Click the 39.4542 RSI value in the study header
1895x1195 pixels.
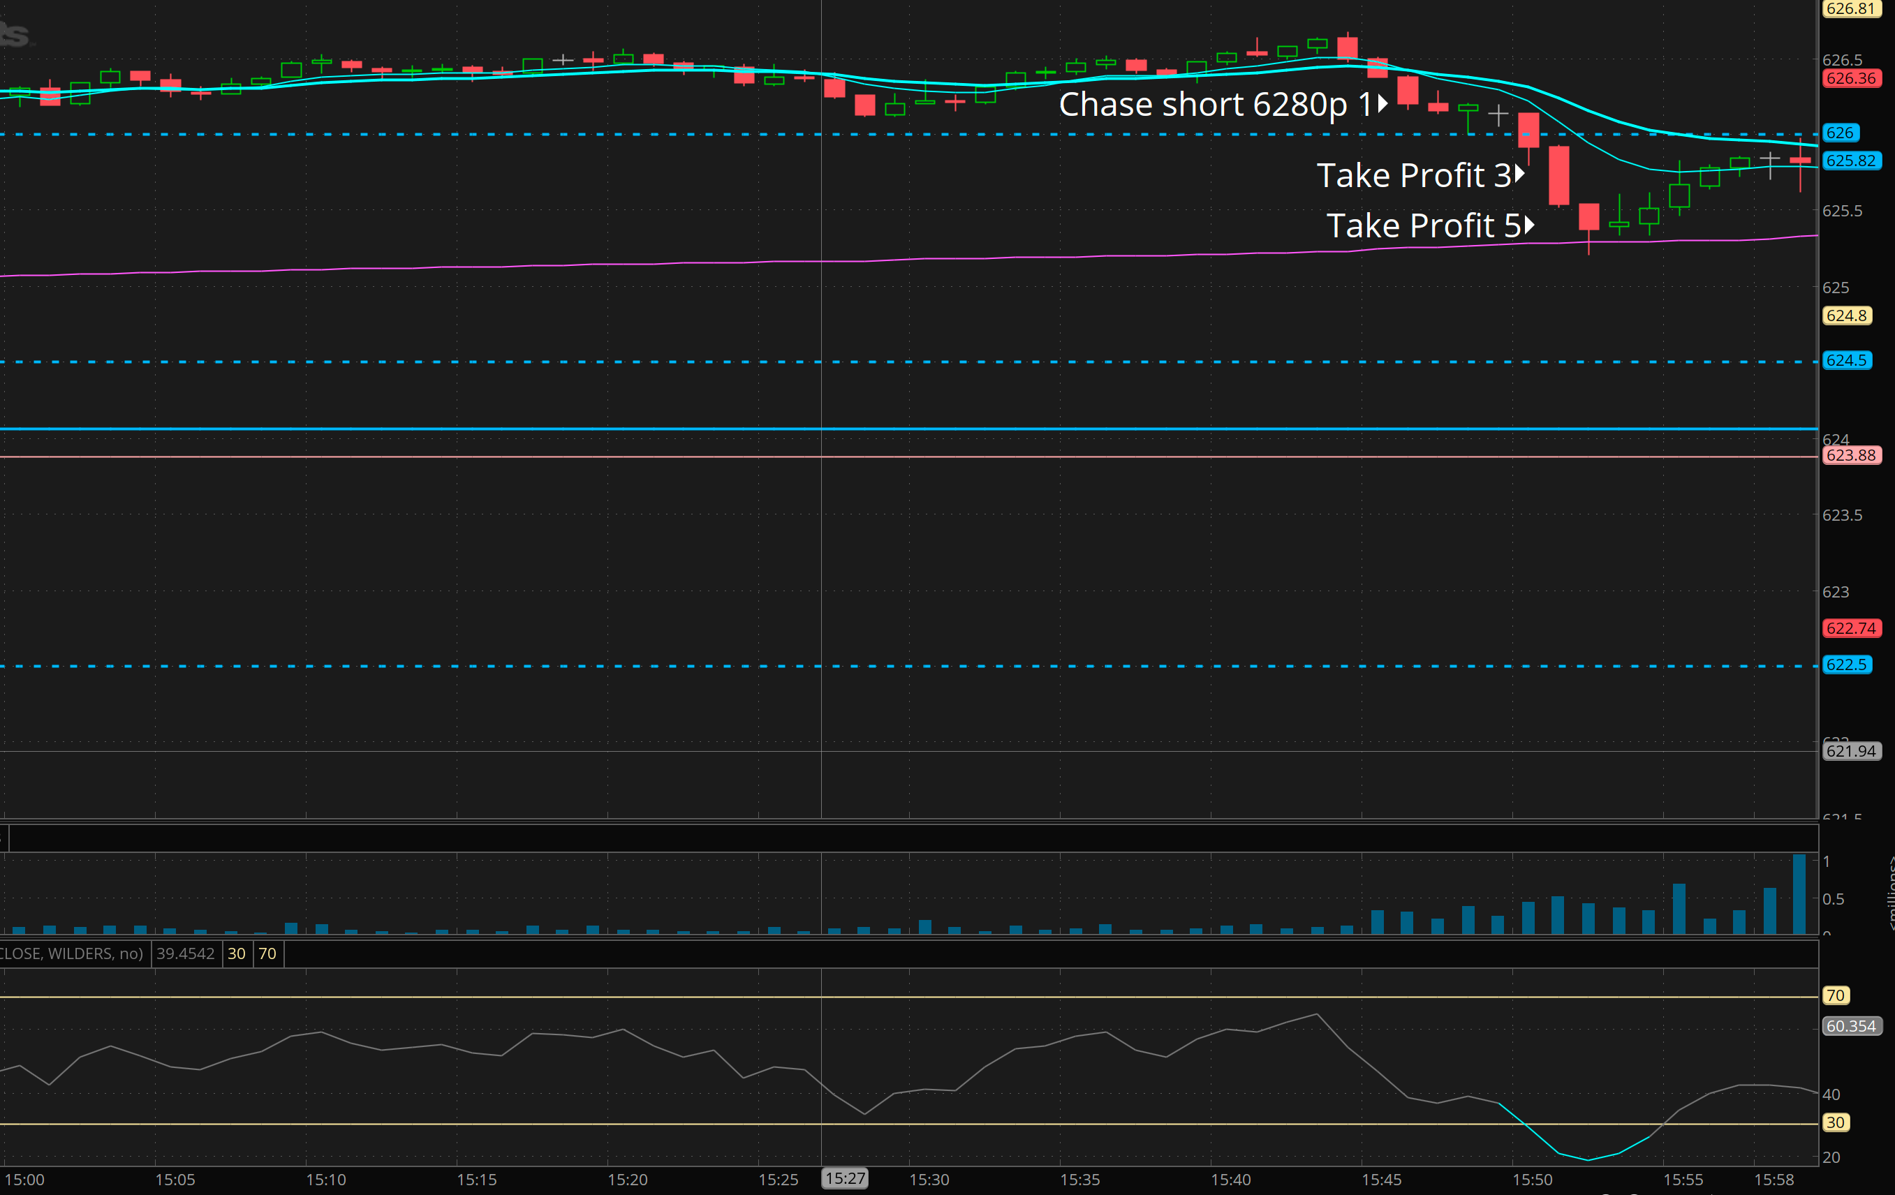coord(185,953)
